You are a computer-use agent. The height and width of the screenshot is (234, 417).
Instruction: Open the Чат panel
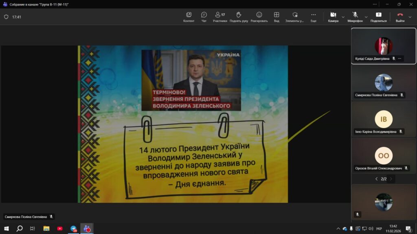pyautogui.click(x=204, y=16)
